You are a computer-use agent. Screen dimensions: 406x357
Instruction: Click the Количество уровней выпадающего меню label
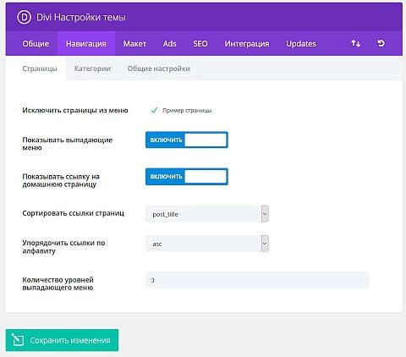pos(58,283)
